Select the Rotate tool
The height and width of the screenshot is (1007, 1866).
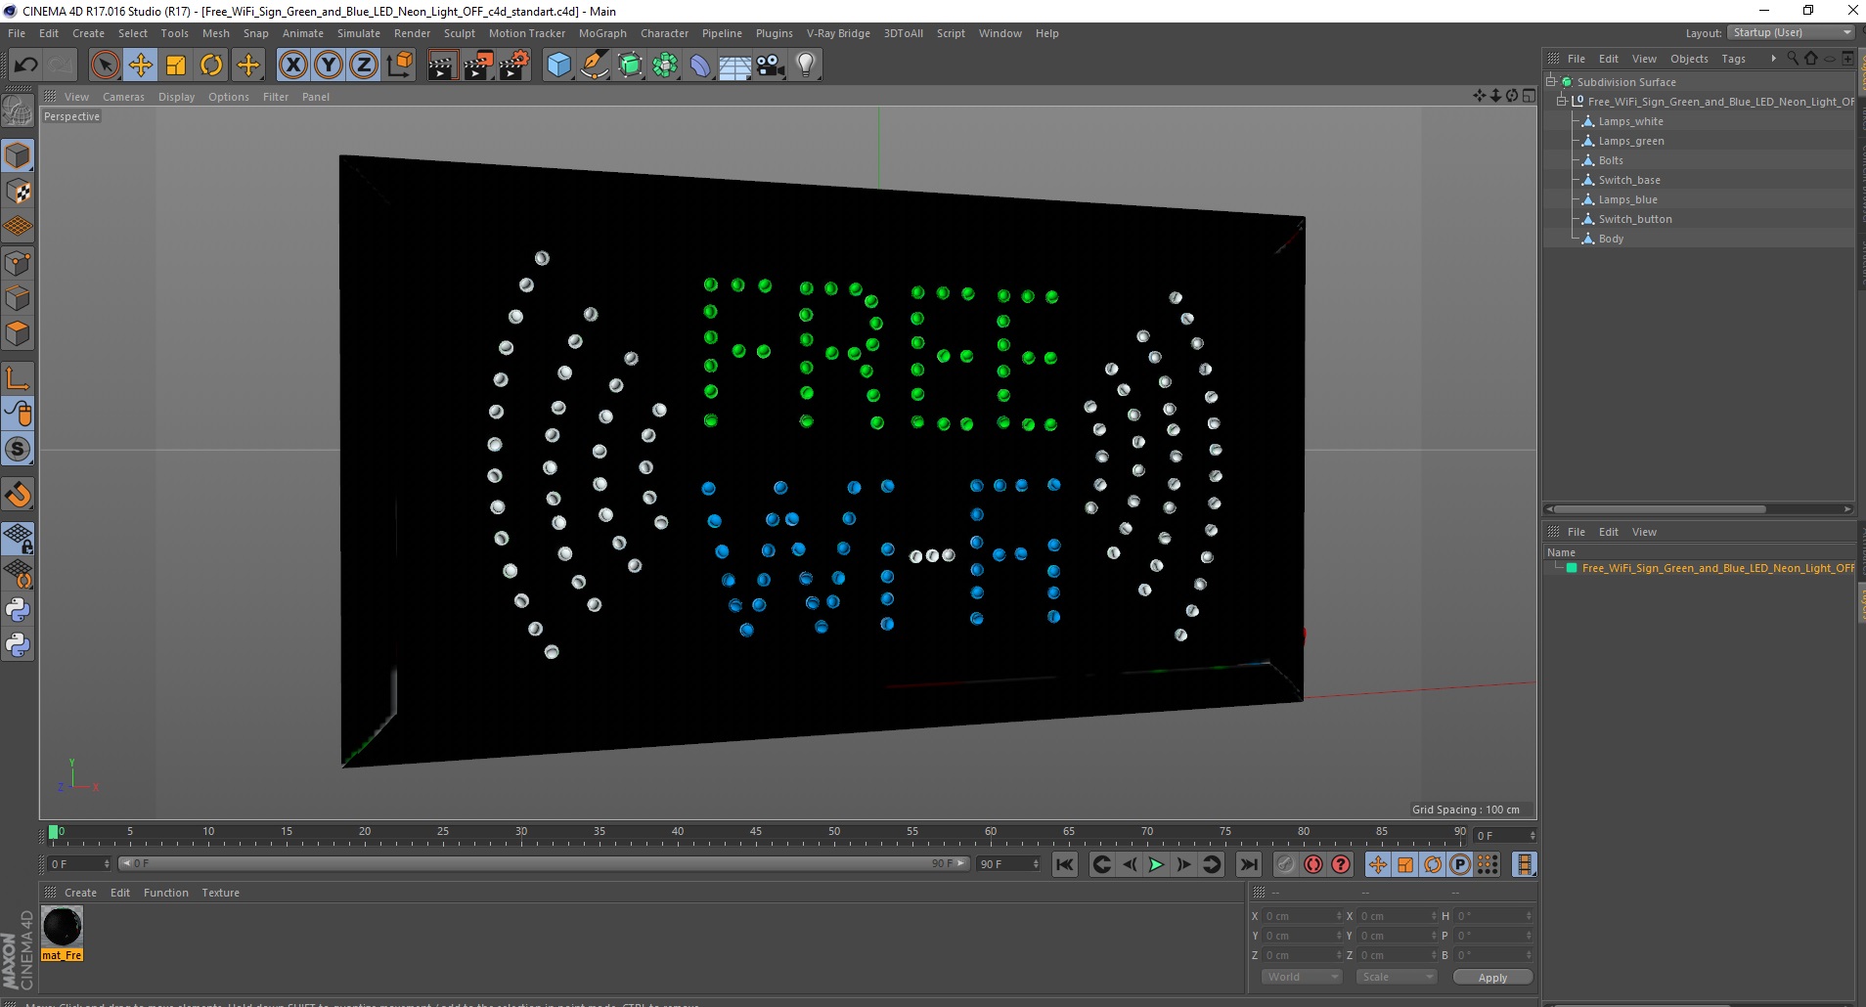pos(211,66)
